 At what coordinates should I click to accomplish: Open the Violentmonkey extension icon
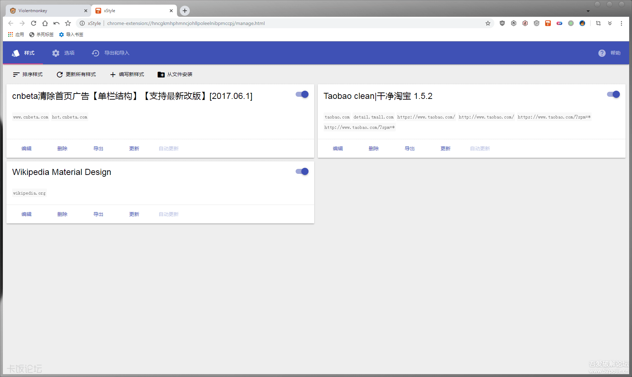pos(537,23)
